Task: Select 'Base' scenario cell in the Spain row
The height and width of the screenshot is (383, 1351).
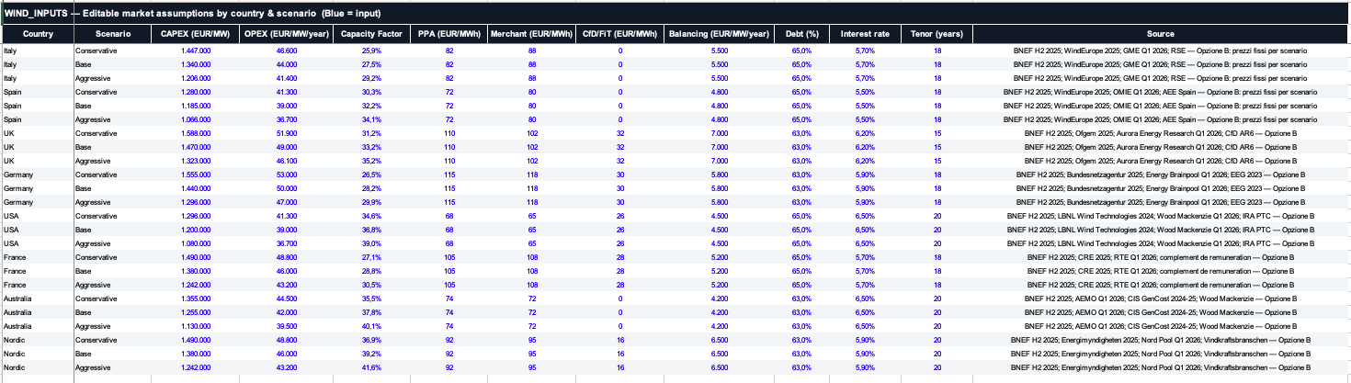Action: (x=112, y=106)
